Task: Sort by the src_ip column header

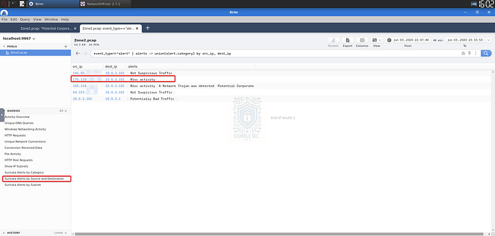Action: [77, 67]
